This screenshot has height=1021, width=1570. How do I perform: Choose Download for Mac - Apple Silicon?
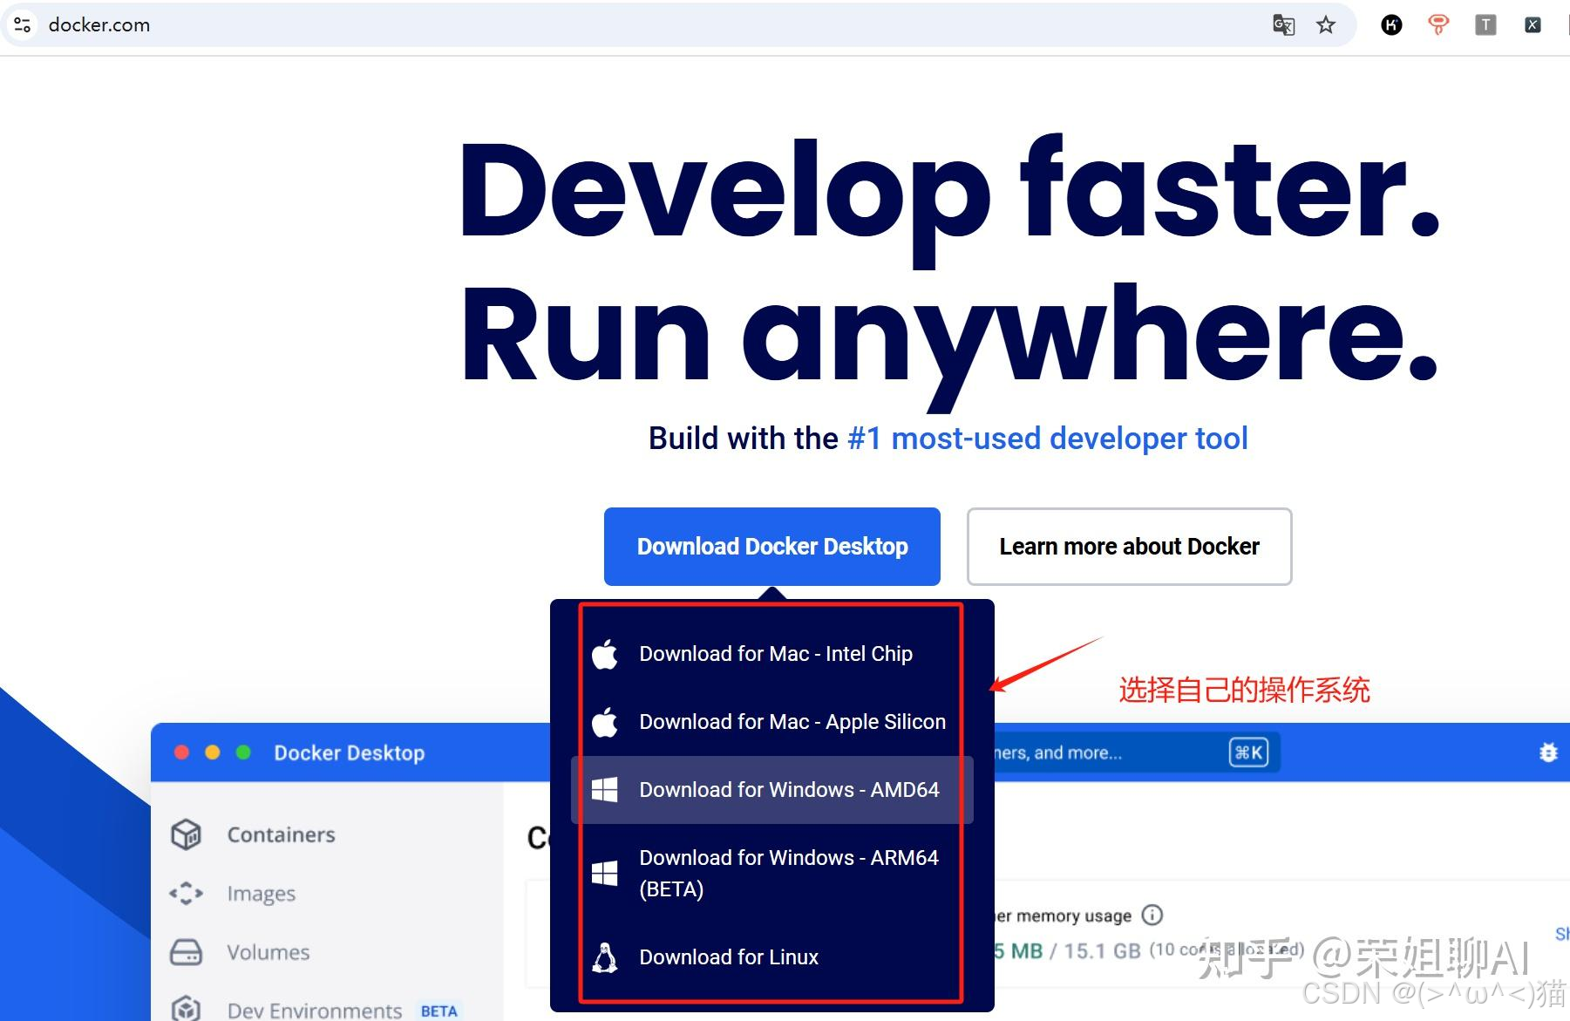point(771,722)
